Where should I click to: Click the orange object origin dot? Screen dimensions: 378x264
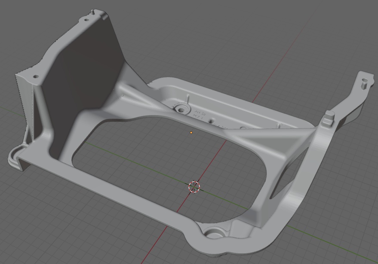coord(191,133)
